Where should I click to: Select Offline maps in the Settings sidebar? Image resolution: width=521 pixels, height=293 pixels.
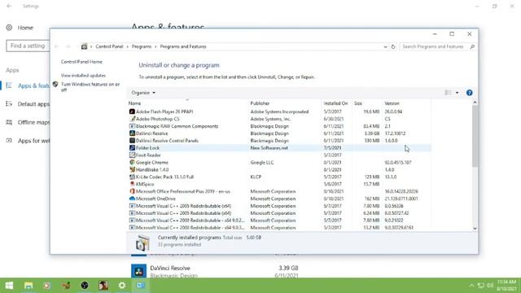pyautogui.click(x=33, y=123)
